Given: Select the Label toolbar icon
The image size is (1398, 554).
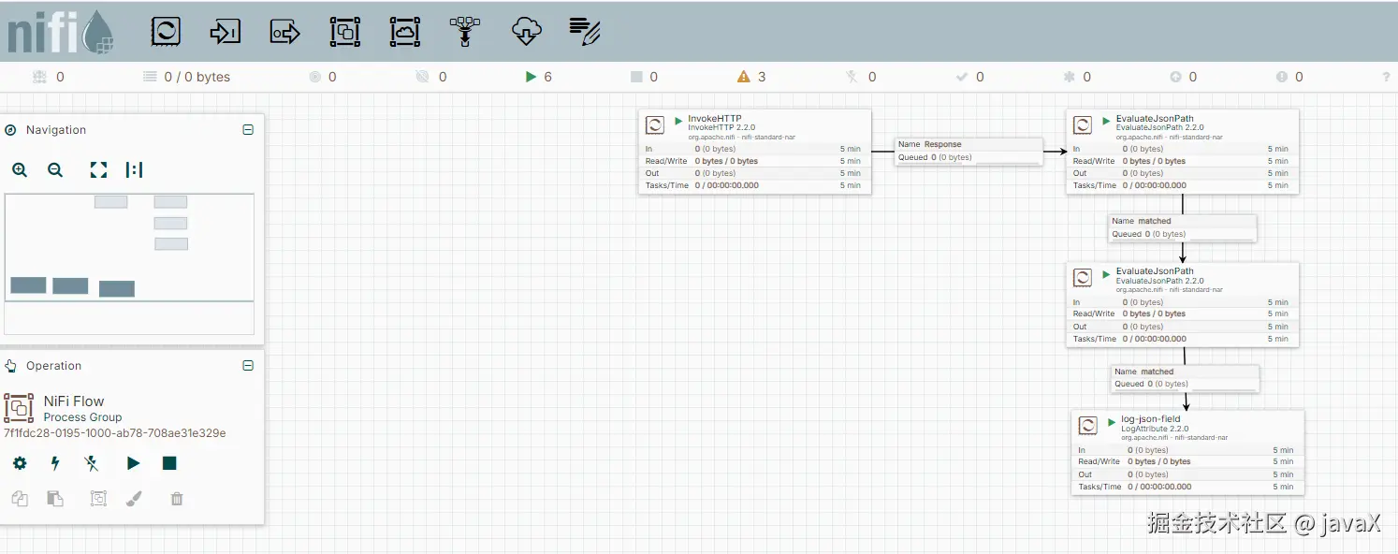Looking at the screenshot, I should (585, 32).
